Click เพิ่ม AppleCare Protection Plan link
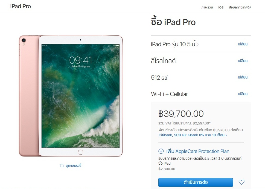 pyautogui.click(x=198, y=151)
